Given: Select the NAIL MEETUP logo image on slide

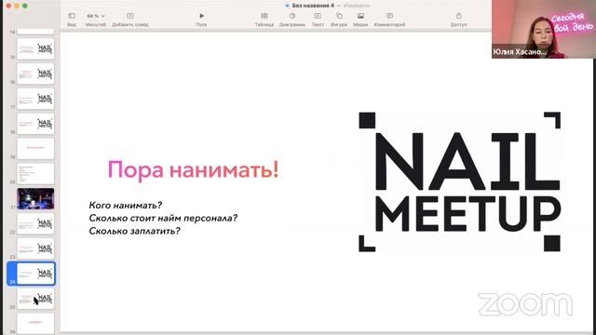Looking at the screenshot, I should 459,181.
